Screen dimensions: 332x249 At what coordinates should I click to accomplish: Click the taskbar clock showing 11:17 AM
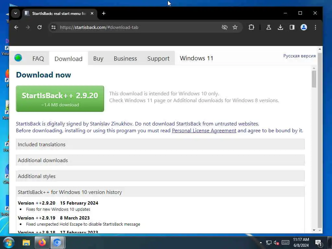[301, 243]
